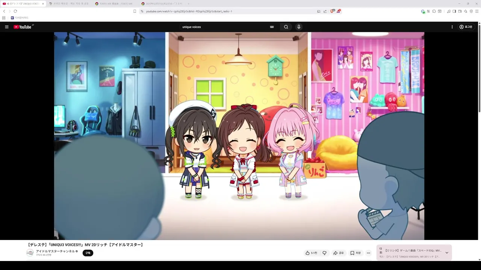Go to the YouTube home logo
Viewport: 481px width, 270px height.
(23, 27)
